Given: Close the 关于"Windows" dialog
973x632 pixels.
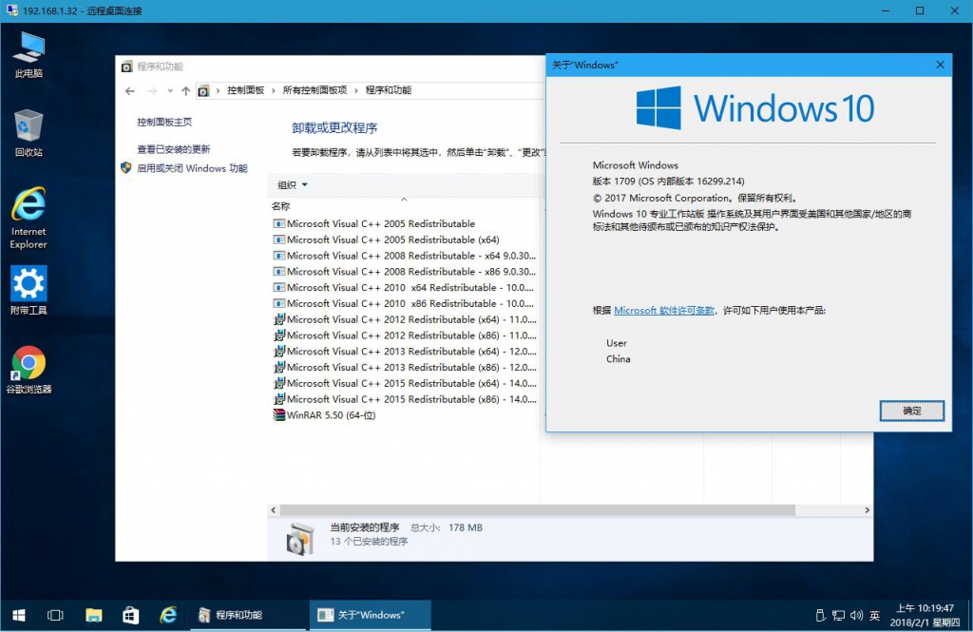Looking at the screenshot, I should coord(940,65).
